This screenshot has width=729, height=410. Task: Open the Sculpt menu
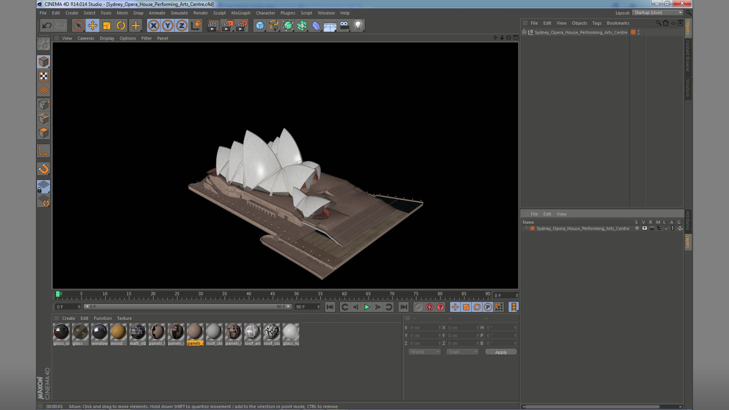coord(219,13)
